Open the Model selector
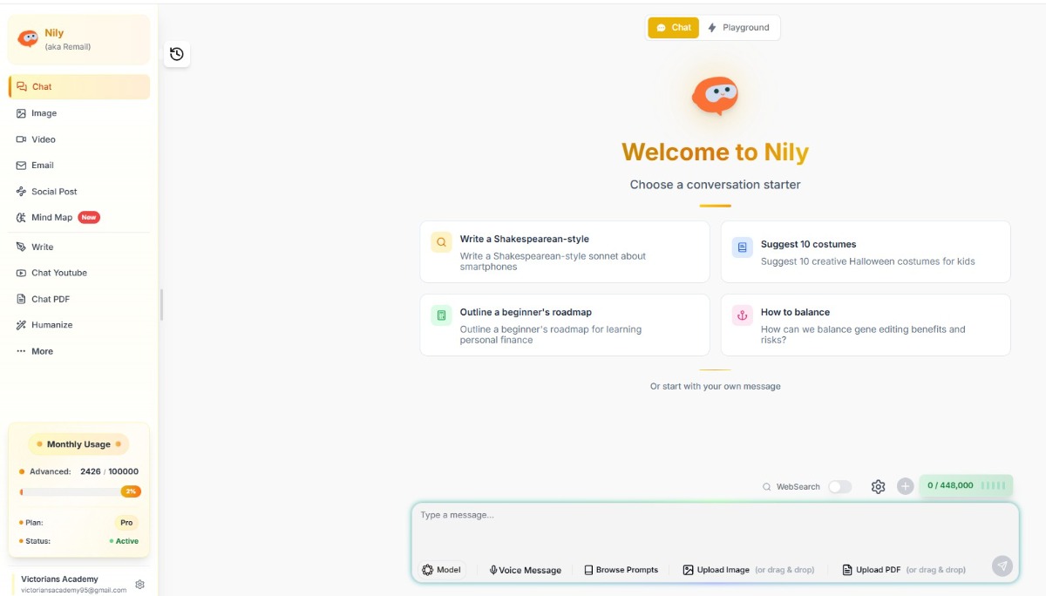The width and height of the screenshot is (1046, 596). pyautogui.click(x=441, y=570)
